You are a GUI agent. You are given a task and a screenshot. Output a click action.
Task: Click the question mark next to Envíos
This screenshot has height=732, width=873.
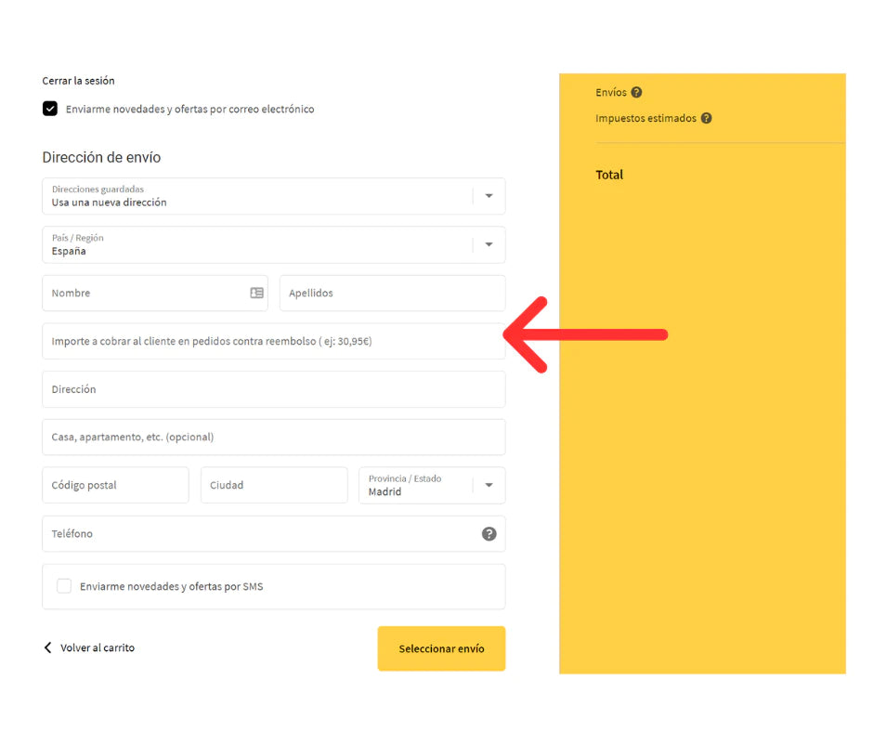click(636, 93)
